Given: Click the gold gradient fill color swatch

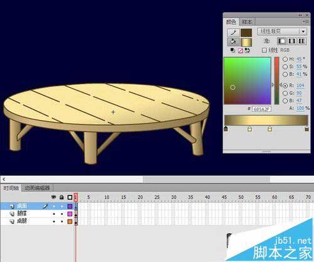Looking at the screenshot, I should coord(246,42).
